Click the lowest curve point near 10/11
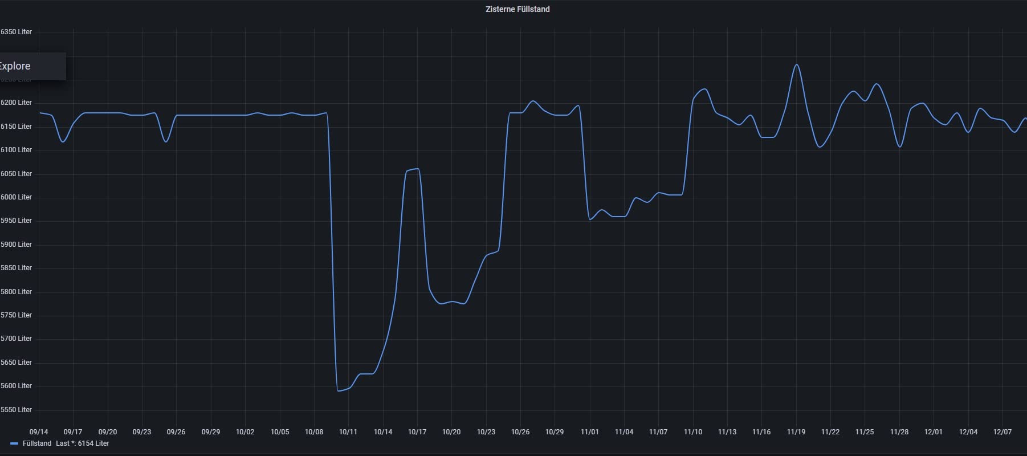This screenshot has height=456, width=1027. tap(338, 390)
